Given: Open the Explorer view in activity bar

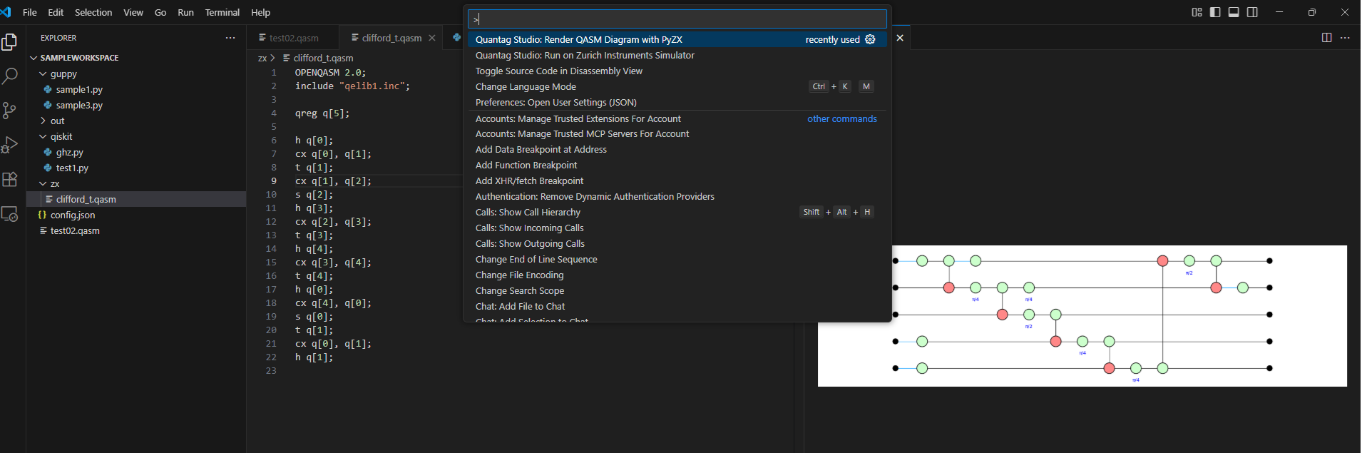Looking at the screenshot, I should [x=10, y=43].
